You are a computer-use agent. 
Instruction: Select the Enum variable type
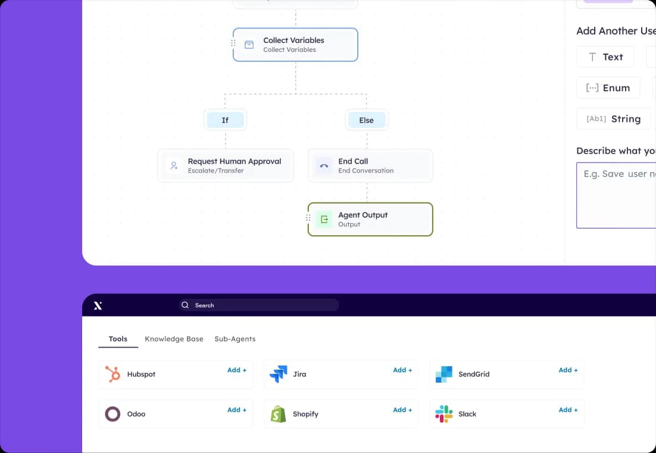tap(608, 88)
